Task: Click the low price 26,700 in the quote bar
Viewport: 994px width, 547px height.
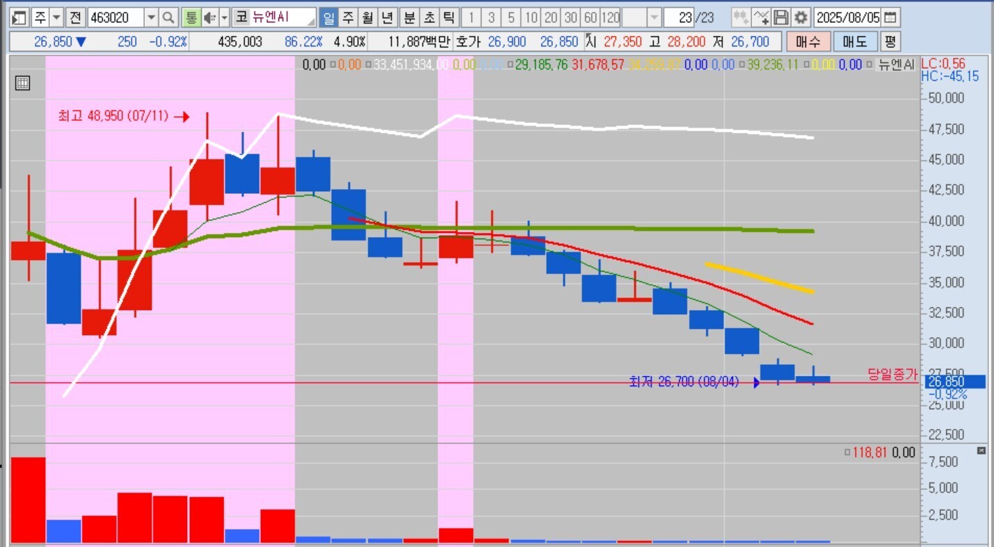Action: pos(750,42)
